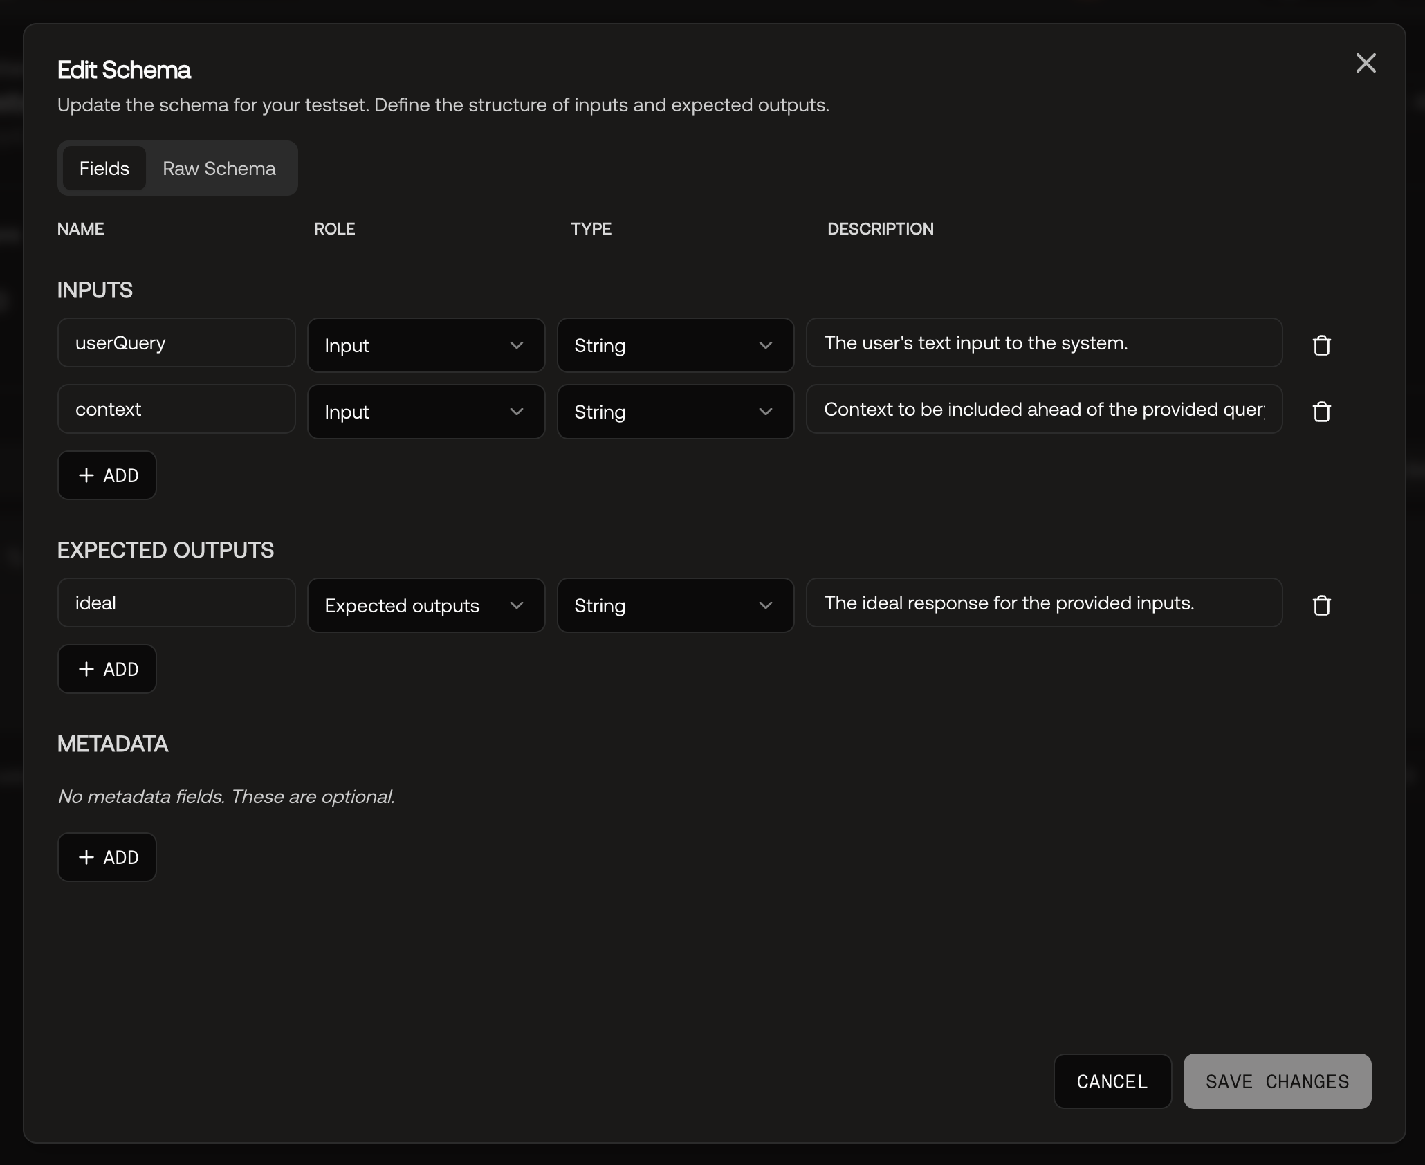Edit the ideal name field
This screenshot has height=1165, width=1425.
point(176,603)
